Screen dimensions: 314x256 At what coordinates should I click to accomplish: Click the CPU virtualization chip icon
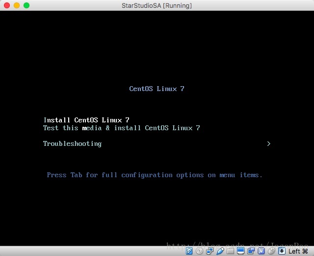[261, 251]
